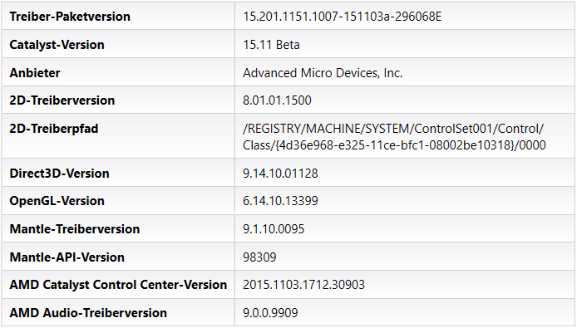The height and width of the screenshot is (328, 577).
Task: Click the 15.11 Beta value
Action: (x=271, y=45)
